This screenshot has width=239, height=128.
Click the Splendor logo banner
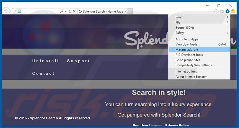click(146, 40)
